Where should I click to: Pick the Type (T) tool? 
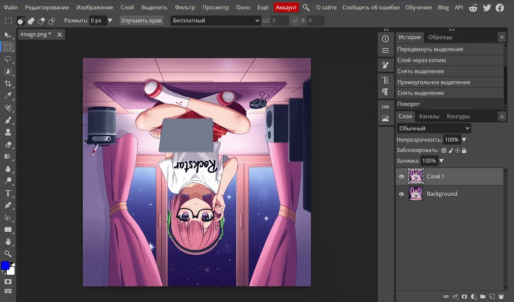point(8,193)
